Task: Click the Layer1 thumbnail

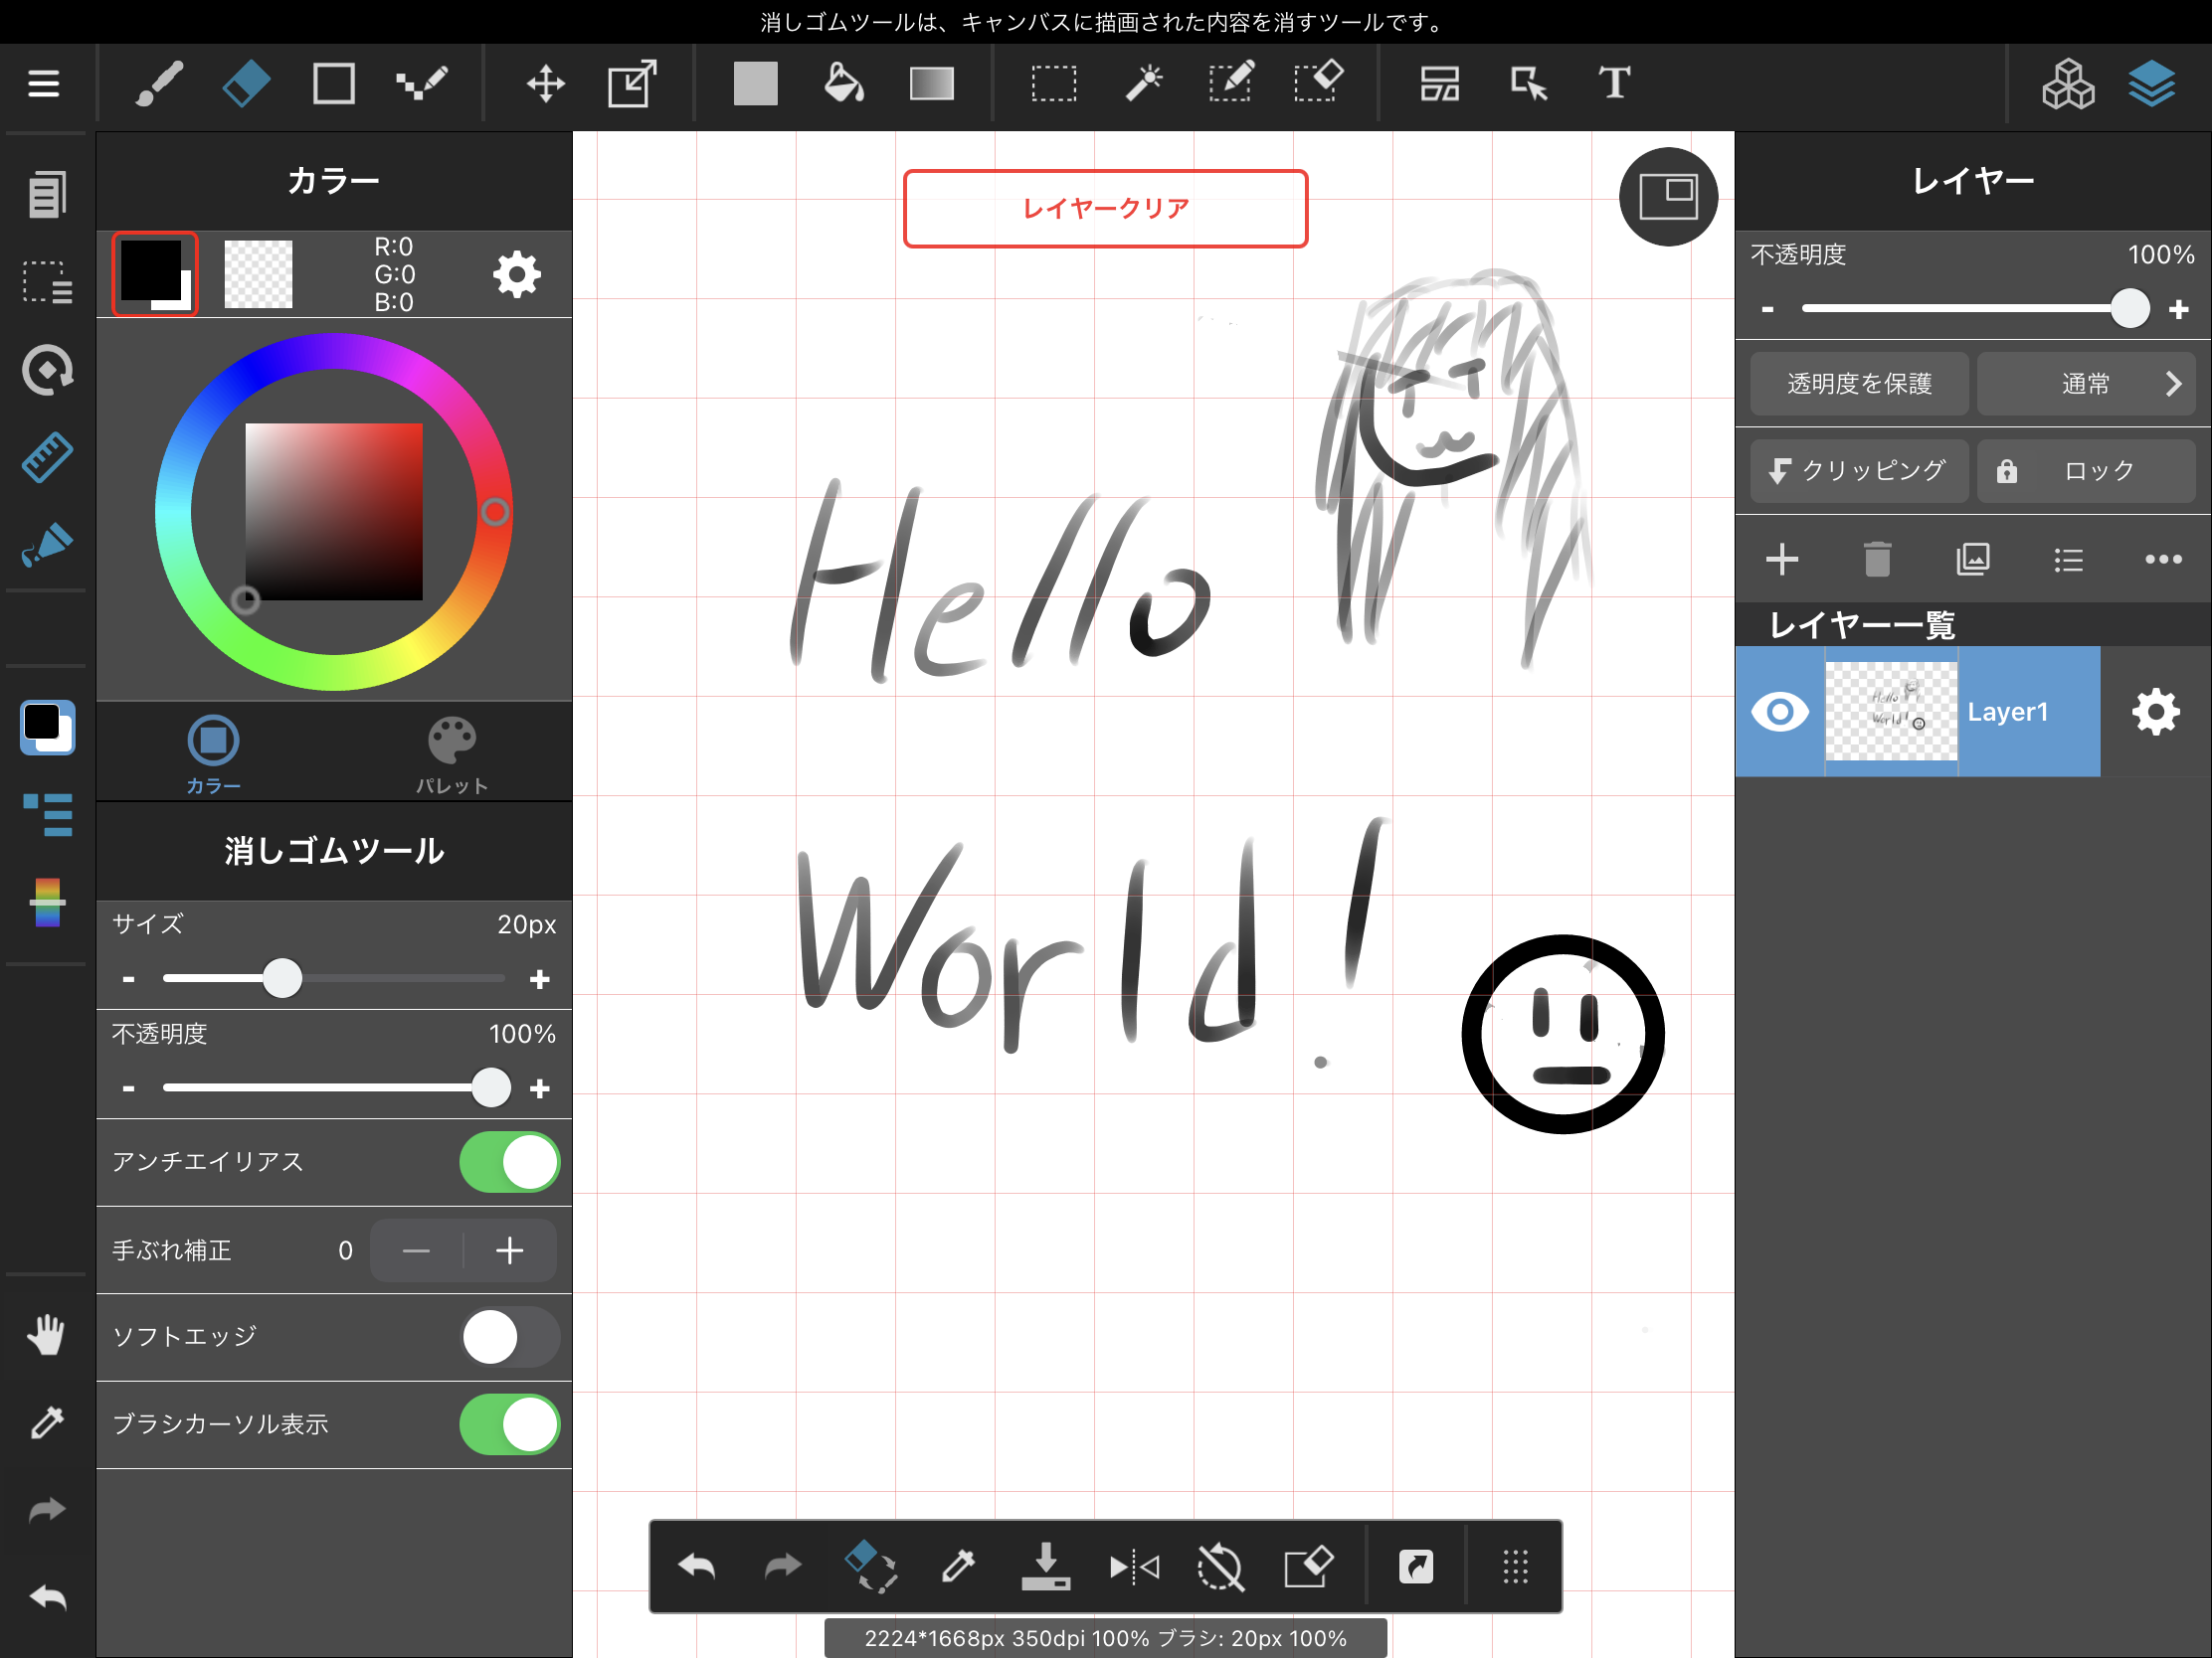Action: click(1890, 712)
